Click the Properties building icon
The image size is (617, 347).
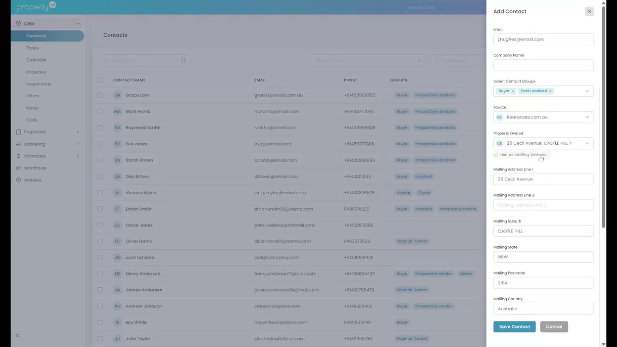point(18,132)
